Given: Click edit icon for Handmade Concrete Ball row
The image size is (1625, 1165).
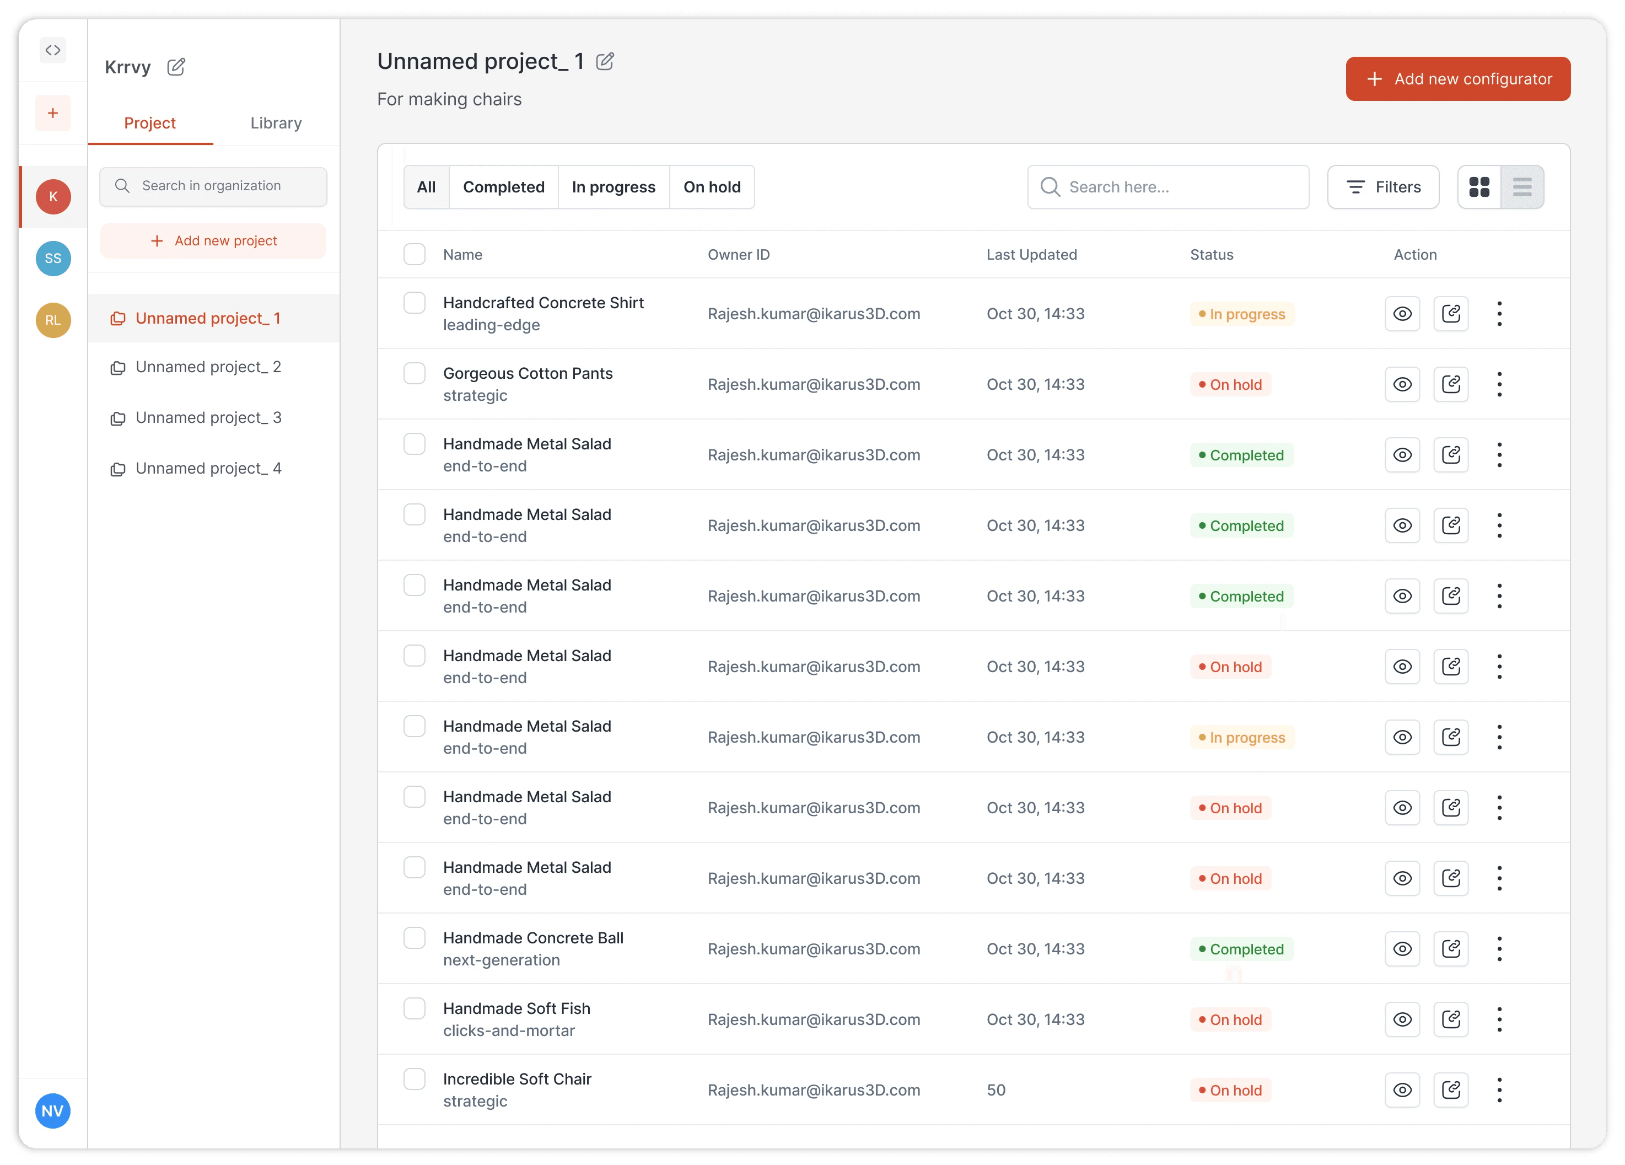Looking at the screenshot, I should coord(1451,949).
